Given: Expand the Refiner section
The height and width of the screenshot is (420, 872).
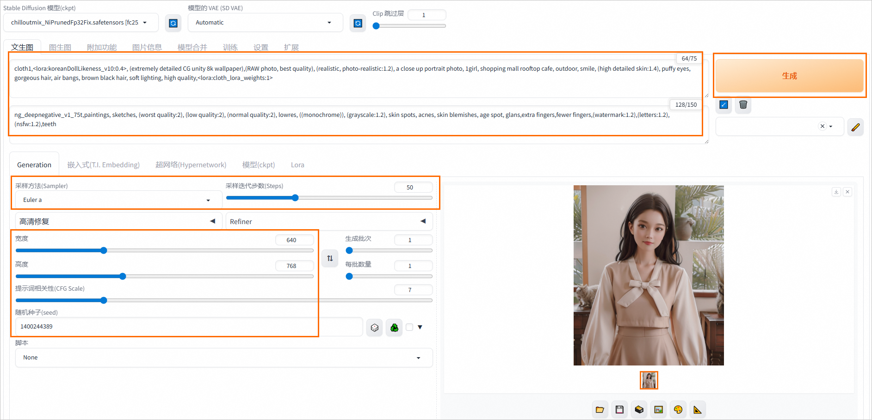Looking at the screenshot, I should pyautogui.click(x=329, y=221).
